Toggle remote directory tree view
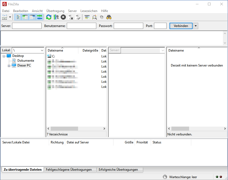 32,17
